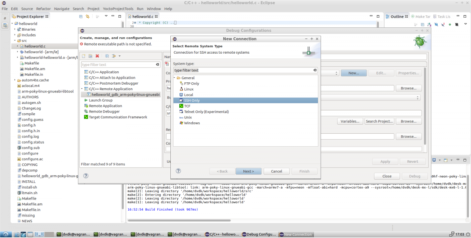471x238 pixels.
Task: Cancel the New Connection dialog
Action: (x=276, y=171)
